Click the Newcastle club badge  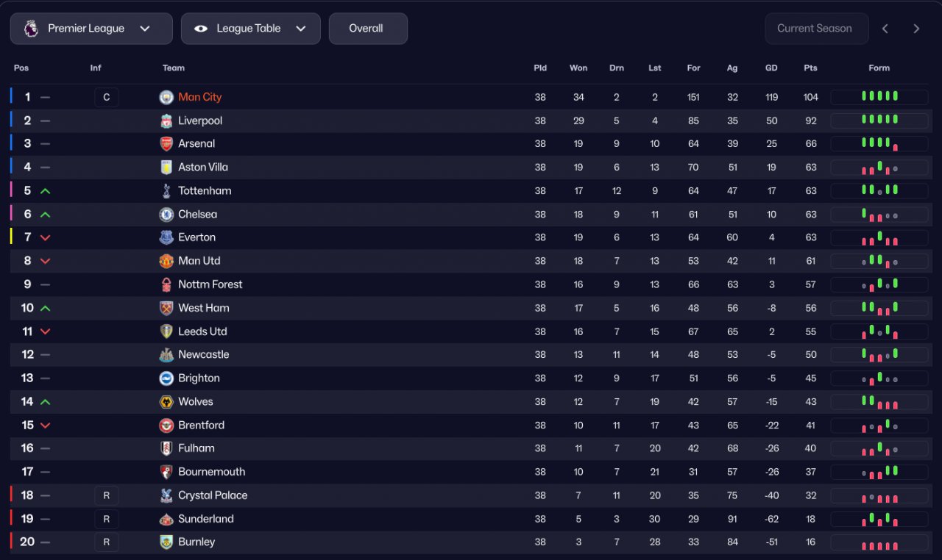166,355
